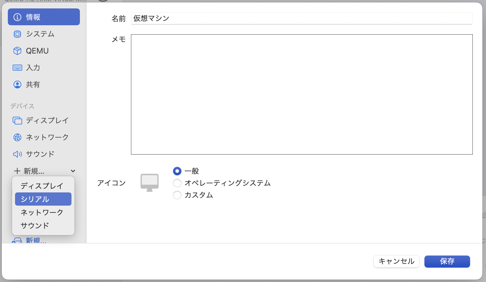486x282 pixels.
Task: Click the person icon beside 共有
Action: pos(17,84)
